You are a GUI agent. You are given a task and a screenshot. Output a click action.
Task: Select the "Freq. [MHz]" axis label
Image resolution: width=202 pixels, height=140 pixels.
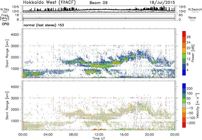tap(5, 17)
